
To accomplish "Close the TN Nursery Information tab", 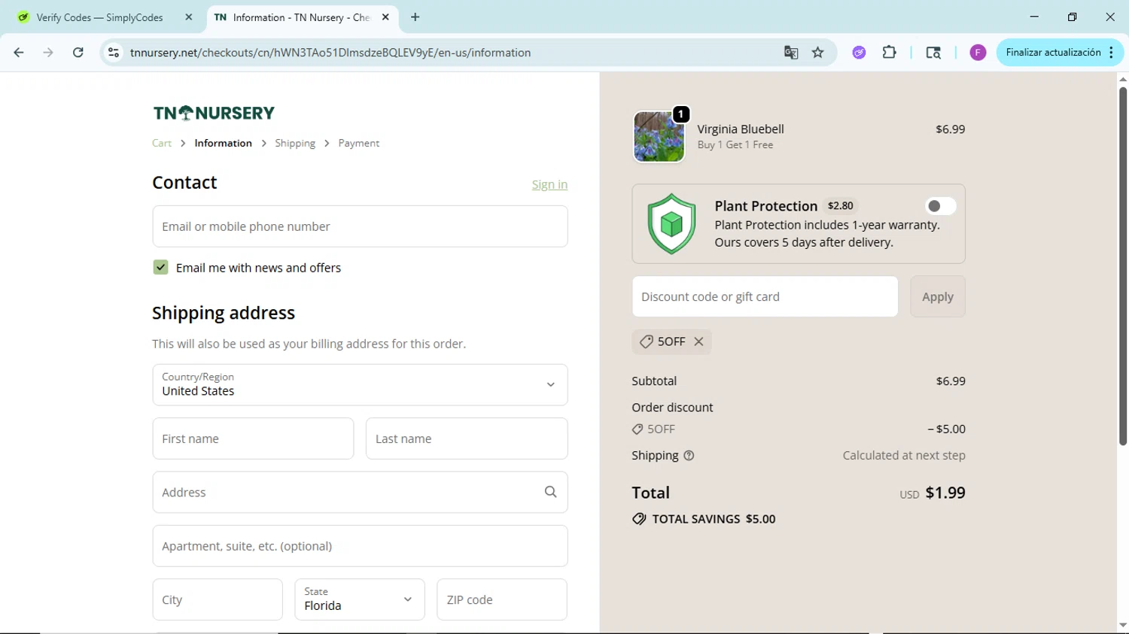I will pyautogui.click(x=385, y=17).
